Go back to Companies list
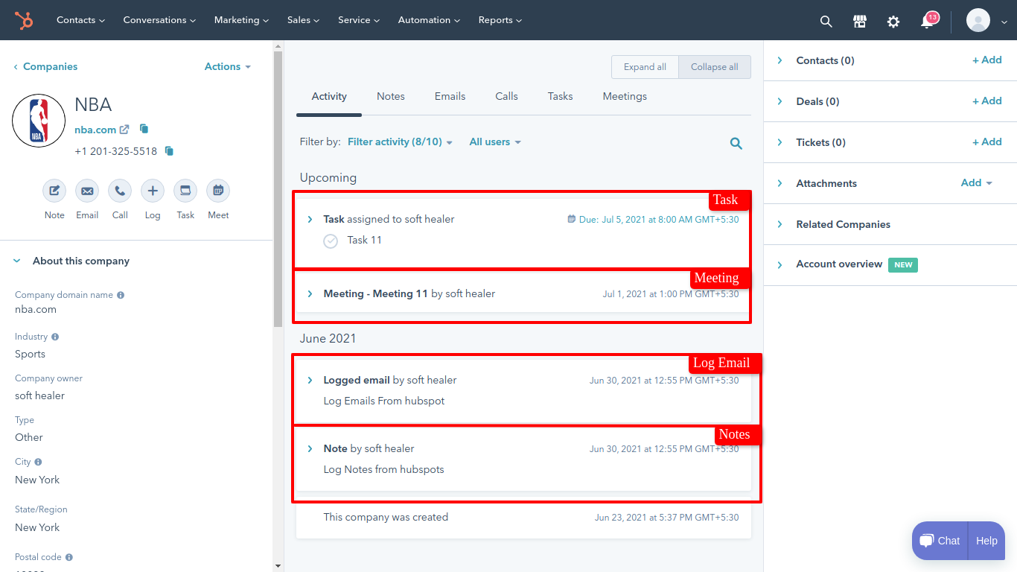Screen dimensions: 1017x572 45,66
